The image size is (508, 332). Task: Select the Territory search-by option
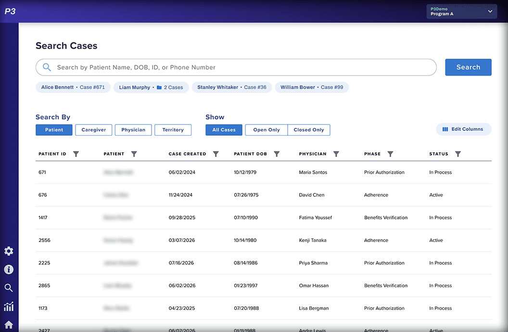tap(173, 130)
